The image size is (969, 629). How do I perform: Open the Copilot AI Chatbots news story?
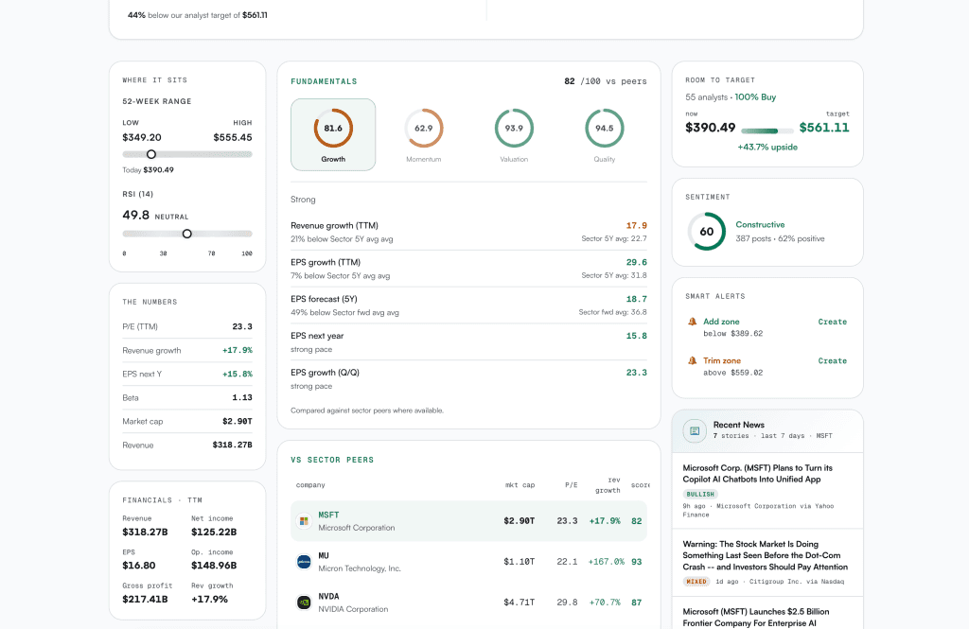758,474
